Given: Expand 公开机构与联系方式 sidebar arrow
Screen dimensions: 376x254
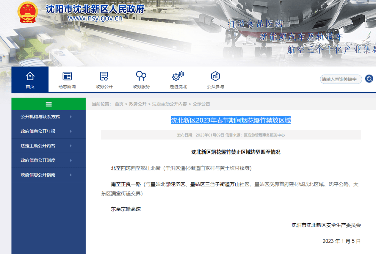Looking at the screenshot, I should [x=71, y=117].
